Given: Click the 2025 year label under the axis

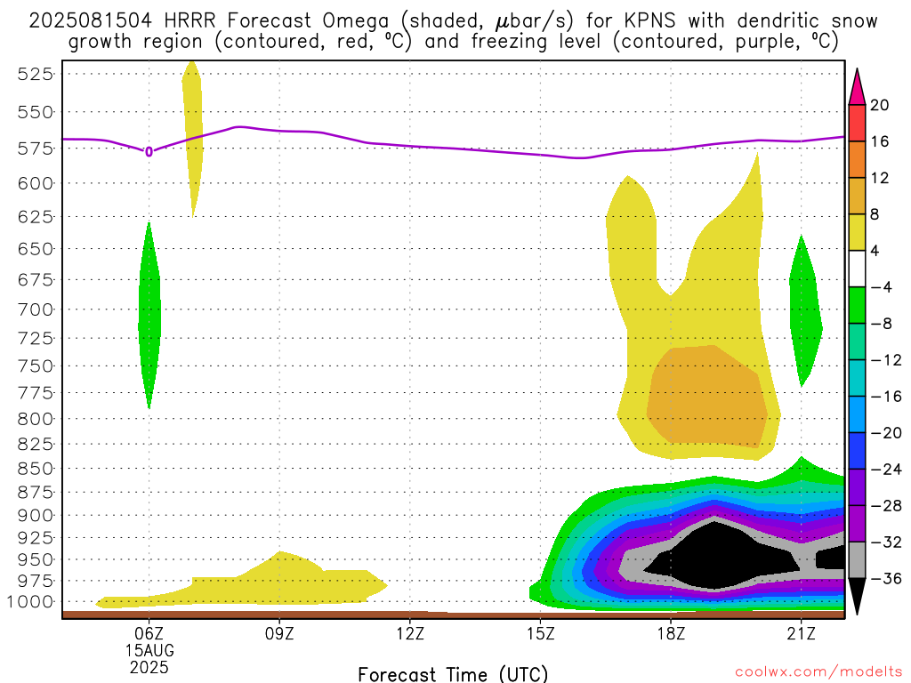Looking at the screenshot, I should [149, 667].
